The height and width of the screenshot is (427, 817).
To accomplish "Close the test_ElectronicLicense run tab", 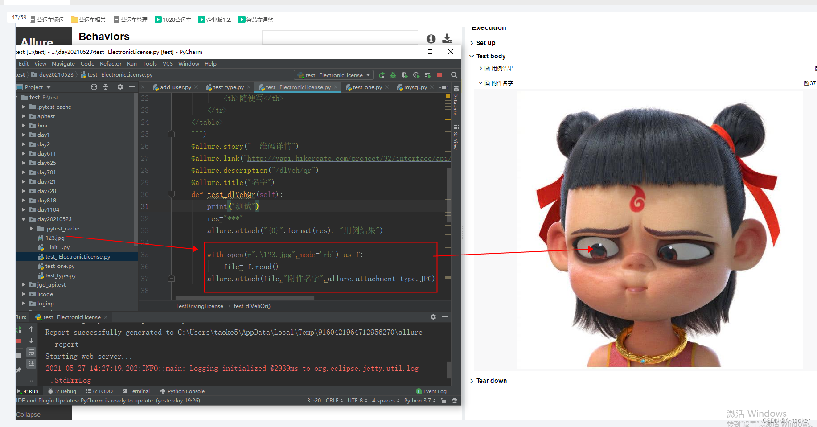I will [x=106, y=317].
